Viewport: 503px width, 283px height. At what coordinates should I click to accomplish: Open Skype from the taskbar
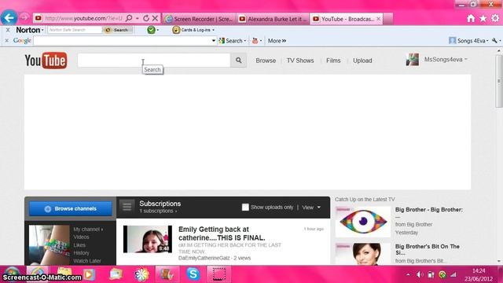click(x=193, y=274)
